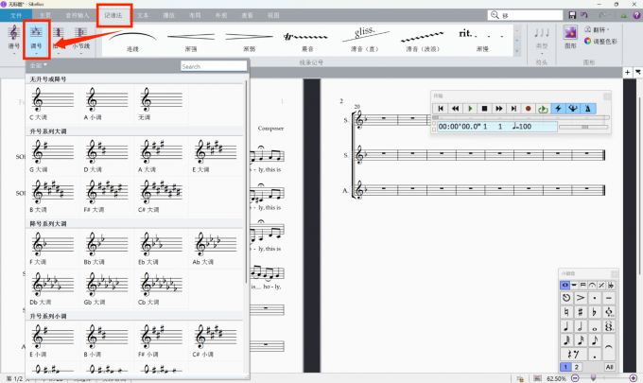Choose the Bb 大调 key signature
The height and width of the screenshot is (383, 643).
107,249
